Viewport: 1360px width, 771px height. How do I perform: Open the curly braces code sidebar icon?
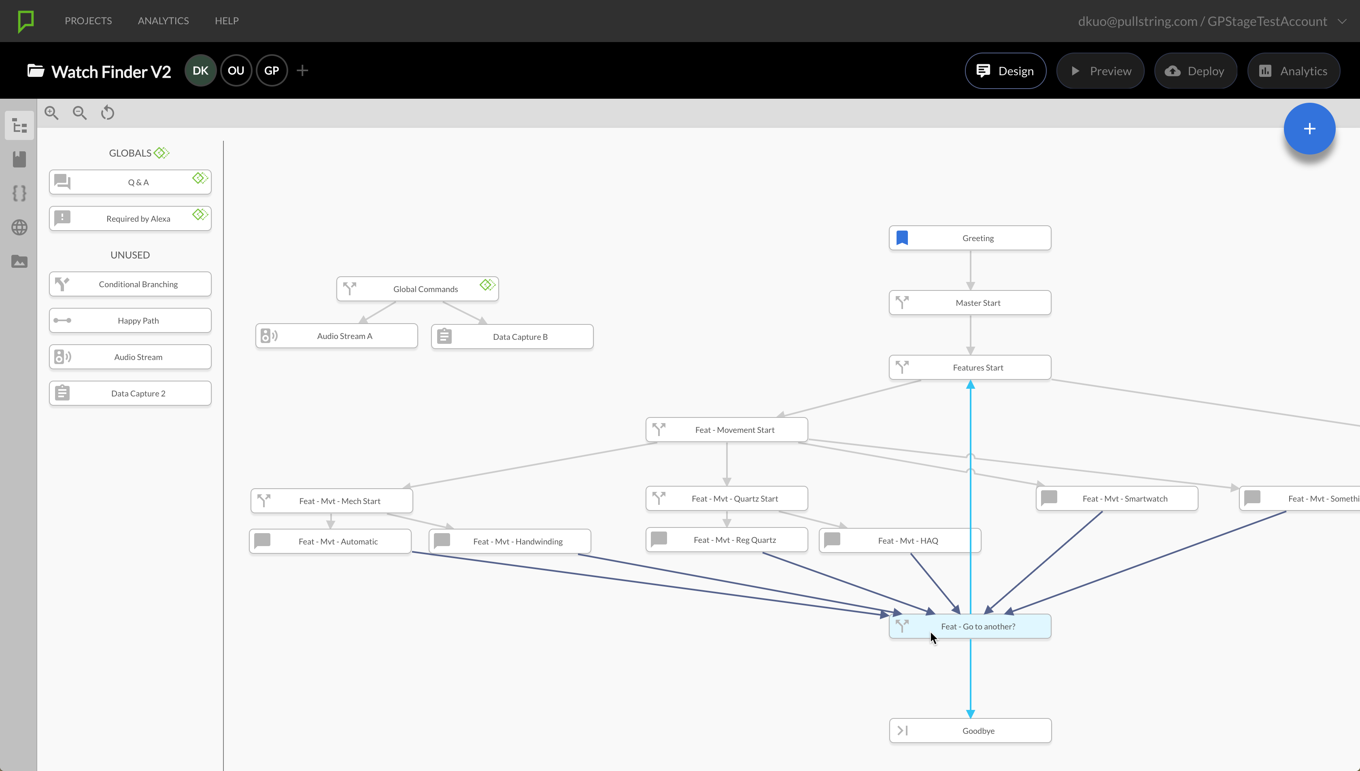click(19, 193)
